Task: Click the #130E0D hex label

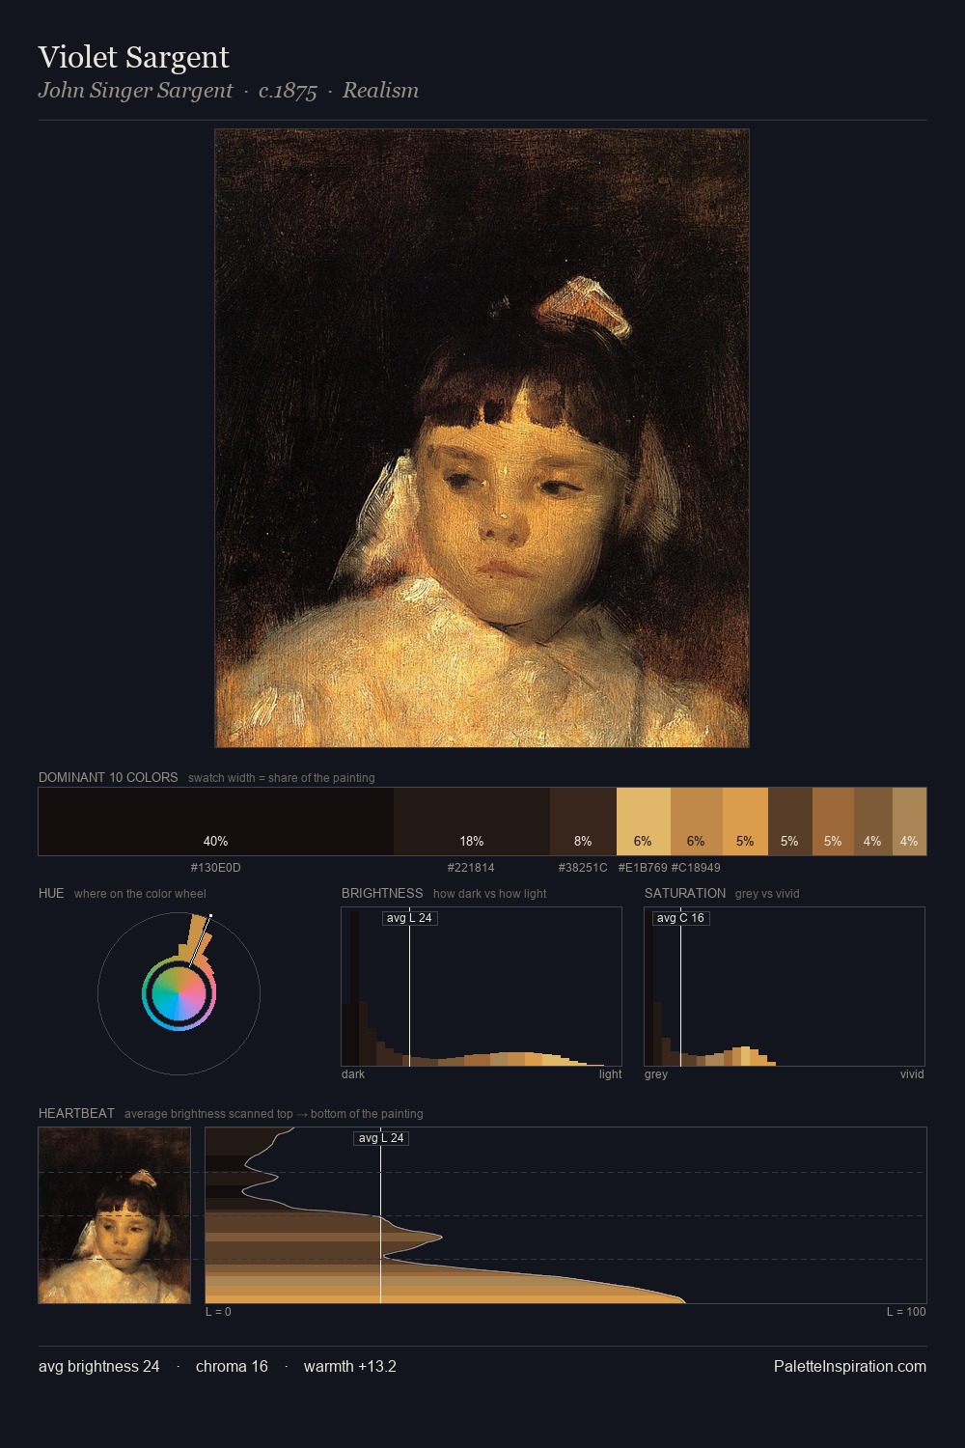Action: coord(216,868)
